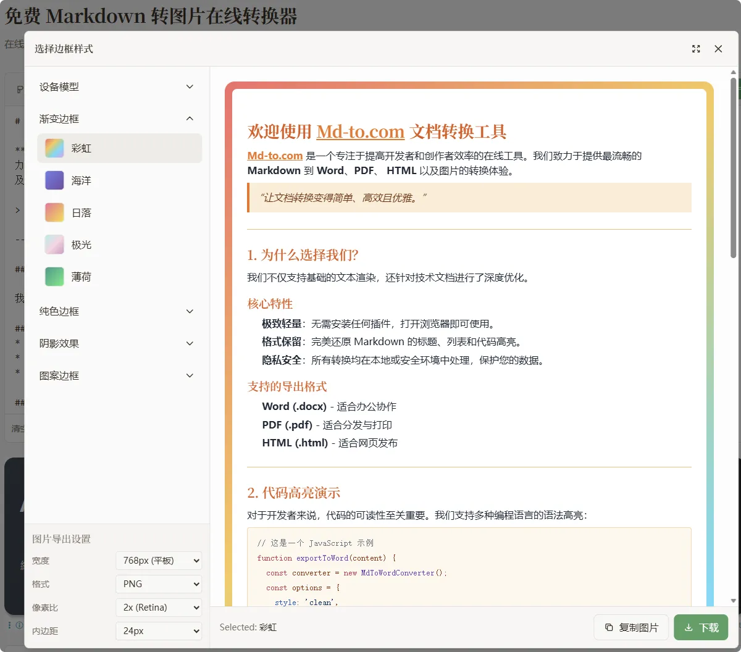The height and width of the screenshot is (652, 741).
Task: Click the preview pane vertical scrollbar
Action: tap(733, 167)
